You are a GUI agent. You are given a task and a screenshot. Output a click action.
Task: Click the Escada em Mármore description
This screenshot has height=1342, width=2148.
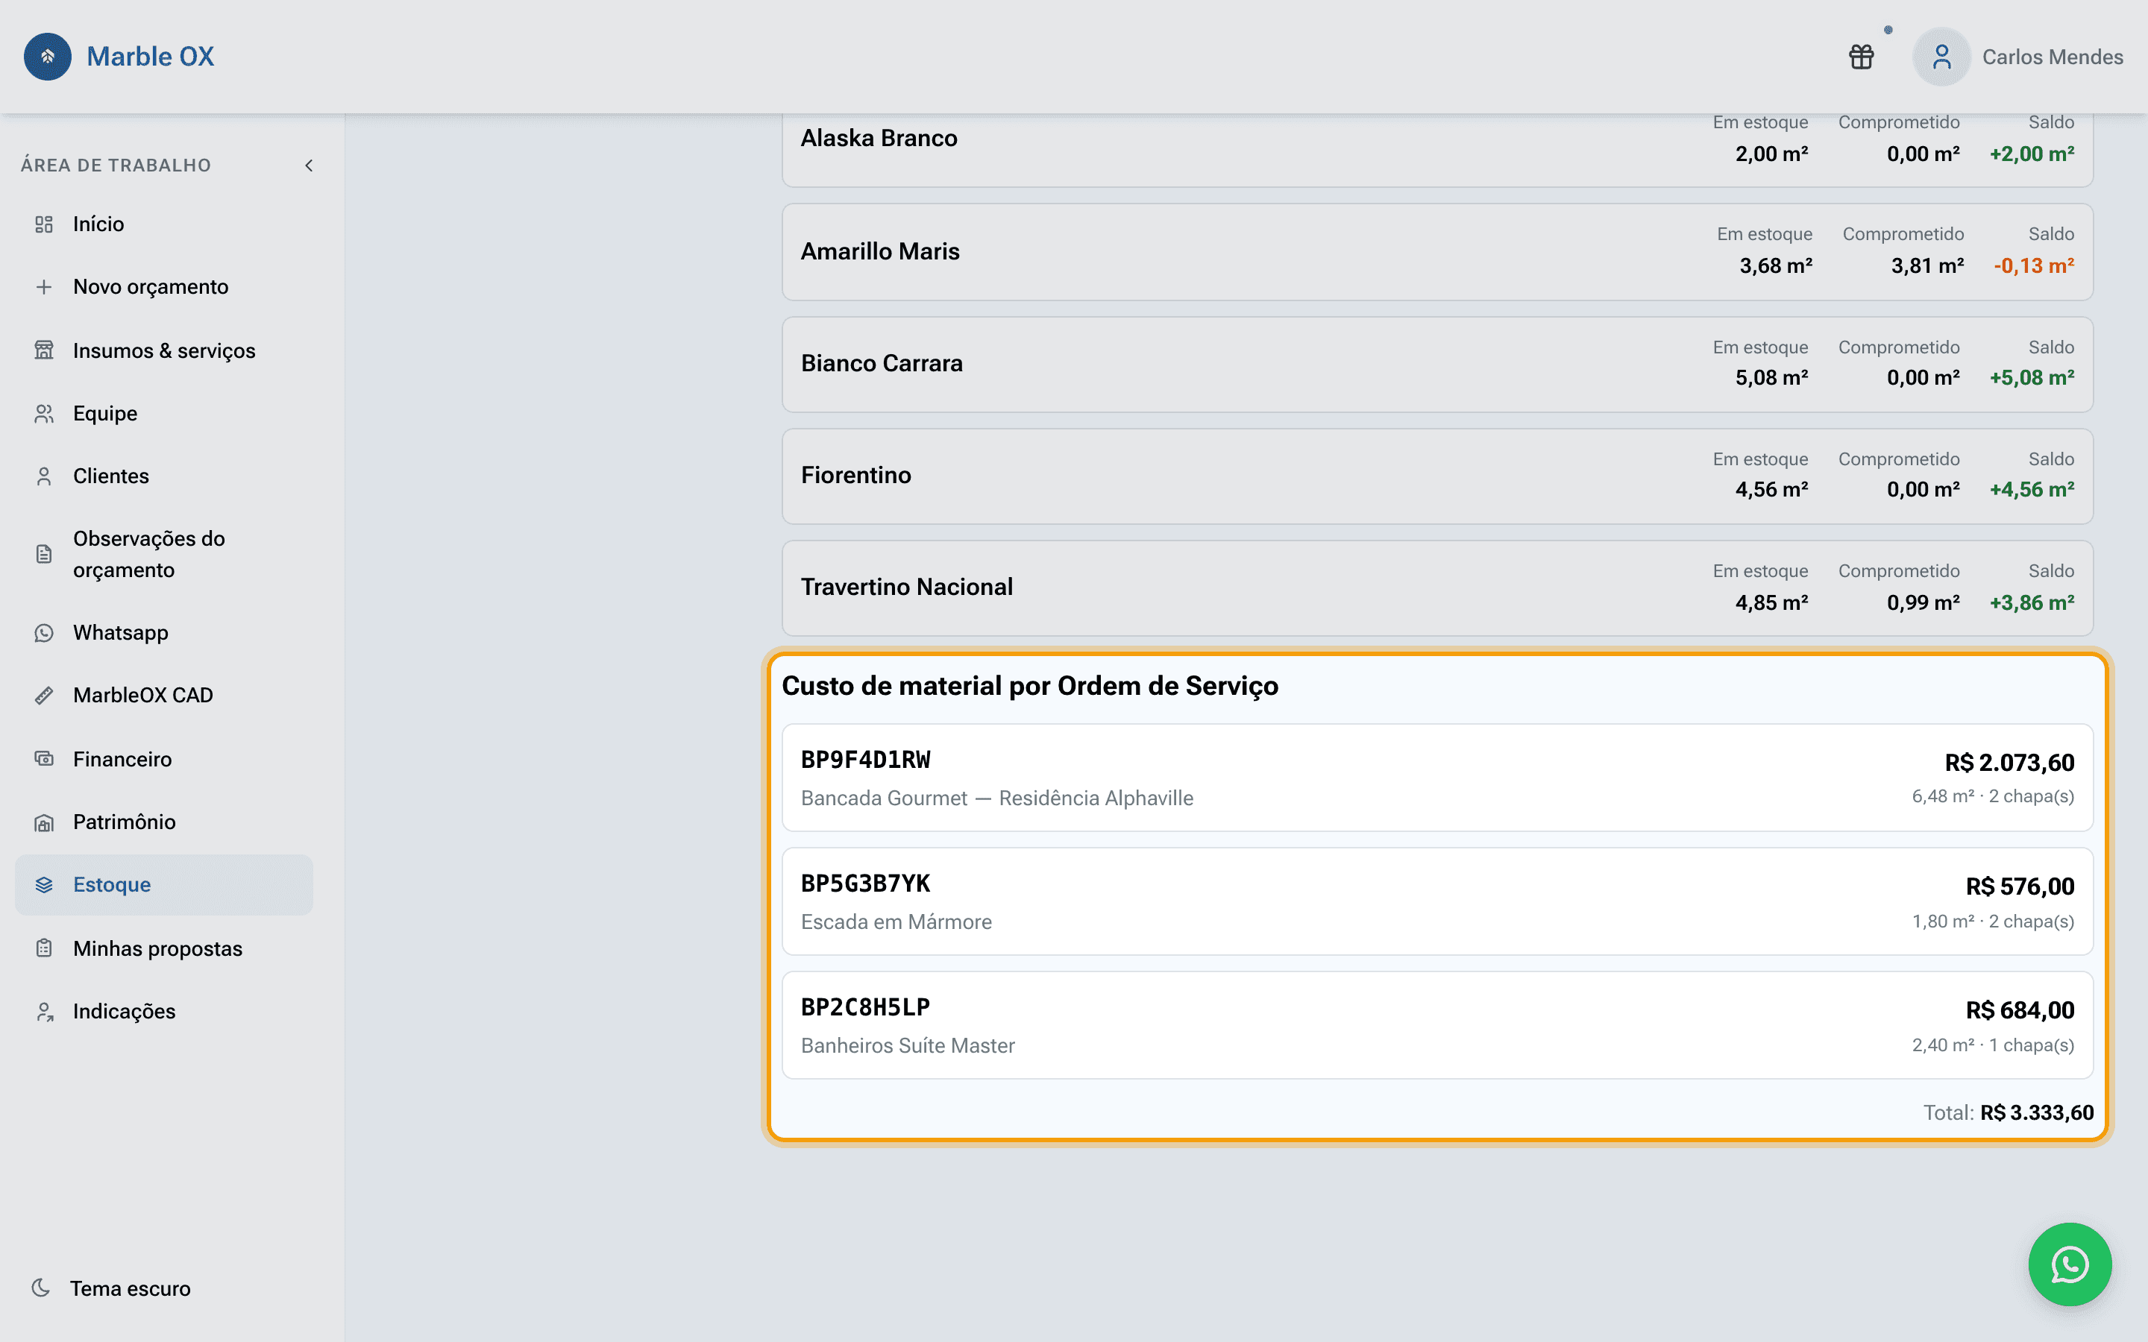pyautogui.click(x=896, y=922)
